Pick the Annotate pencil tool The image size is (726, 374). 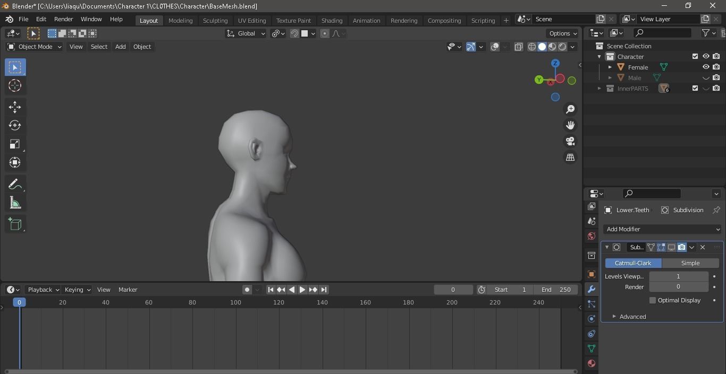point(15,185)
